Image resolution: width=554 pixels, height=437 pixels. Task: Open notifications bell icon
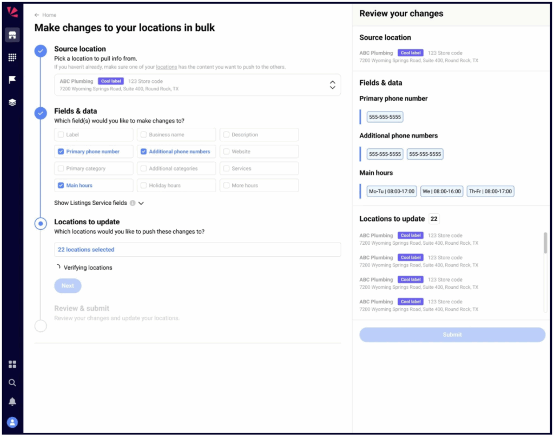12,401
